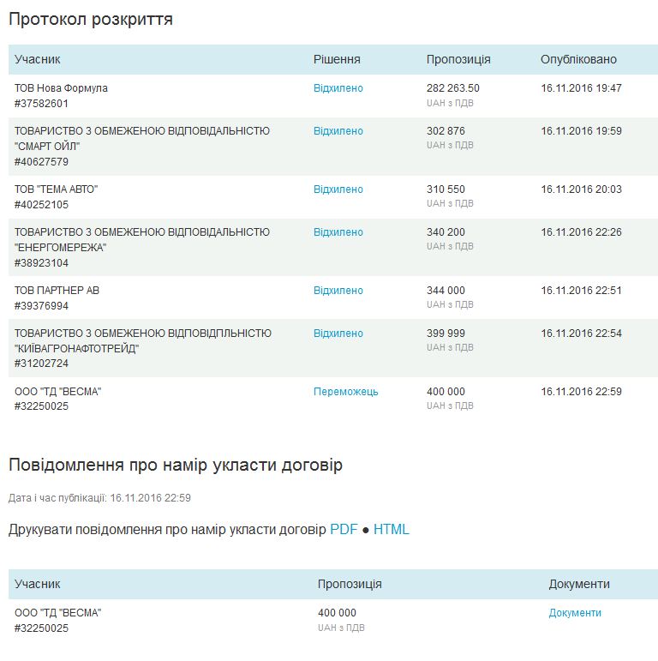The width and height of the screenshot is (658, 661).
Task: Click the Опубліковано column header
Action: [578, 59]
